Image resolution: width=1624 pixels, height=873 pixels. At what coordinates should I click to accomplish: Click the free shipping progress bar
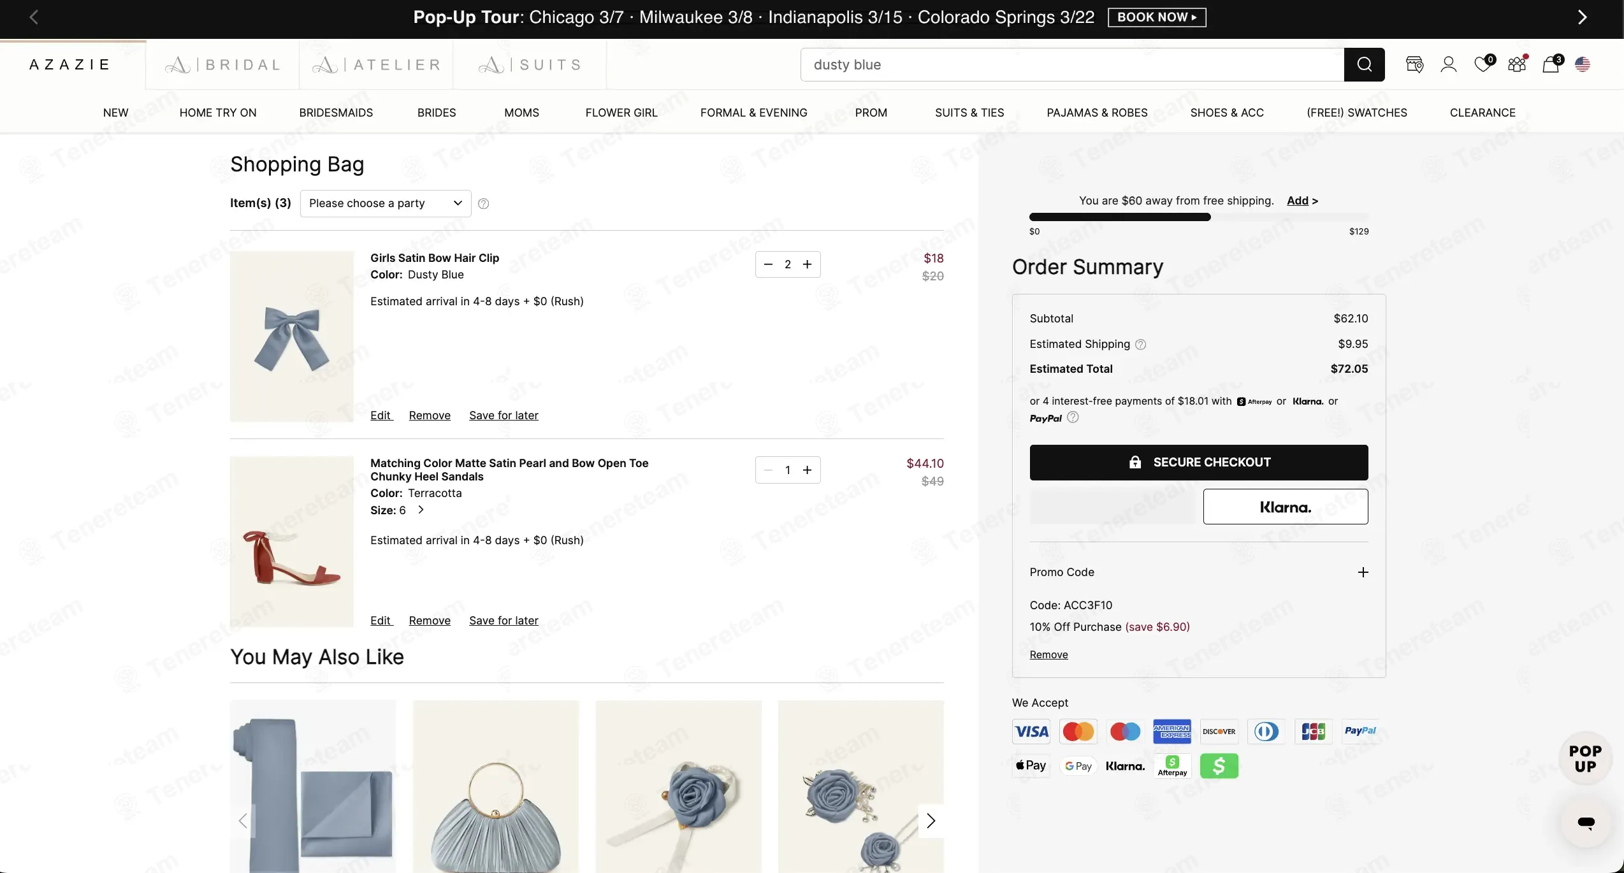pyautogui.click(x=1198, y=217)
